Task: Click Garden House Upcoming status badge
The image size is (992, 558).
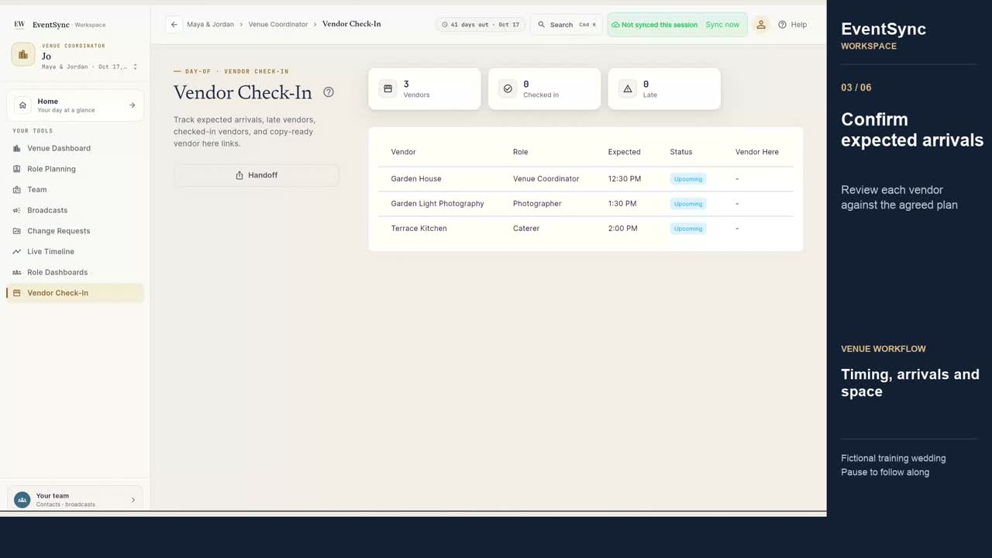Action: pos(688,179)
